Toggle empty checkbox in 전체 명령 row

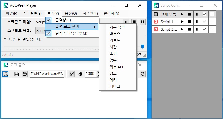point(212,14)
